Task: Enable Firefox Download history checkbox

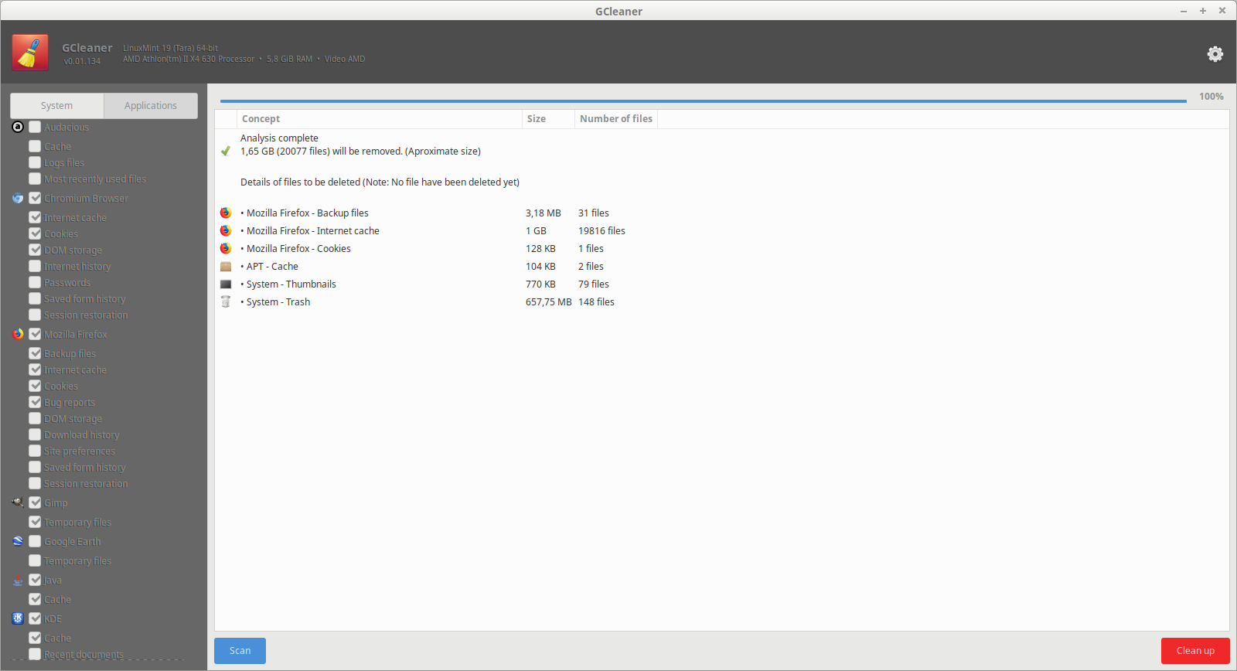Action: click(35, 434)
